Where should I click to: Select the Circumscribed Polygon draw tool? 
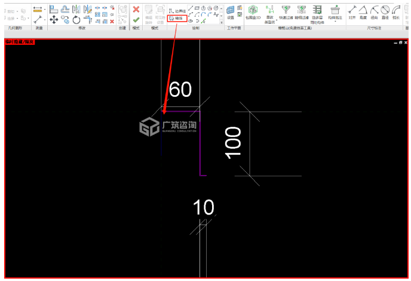210,8
